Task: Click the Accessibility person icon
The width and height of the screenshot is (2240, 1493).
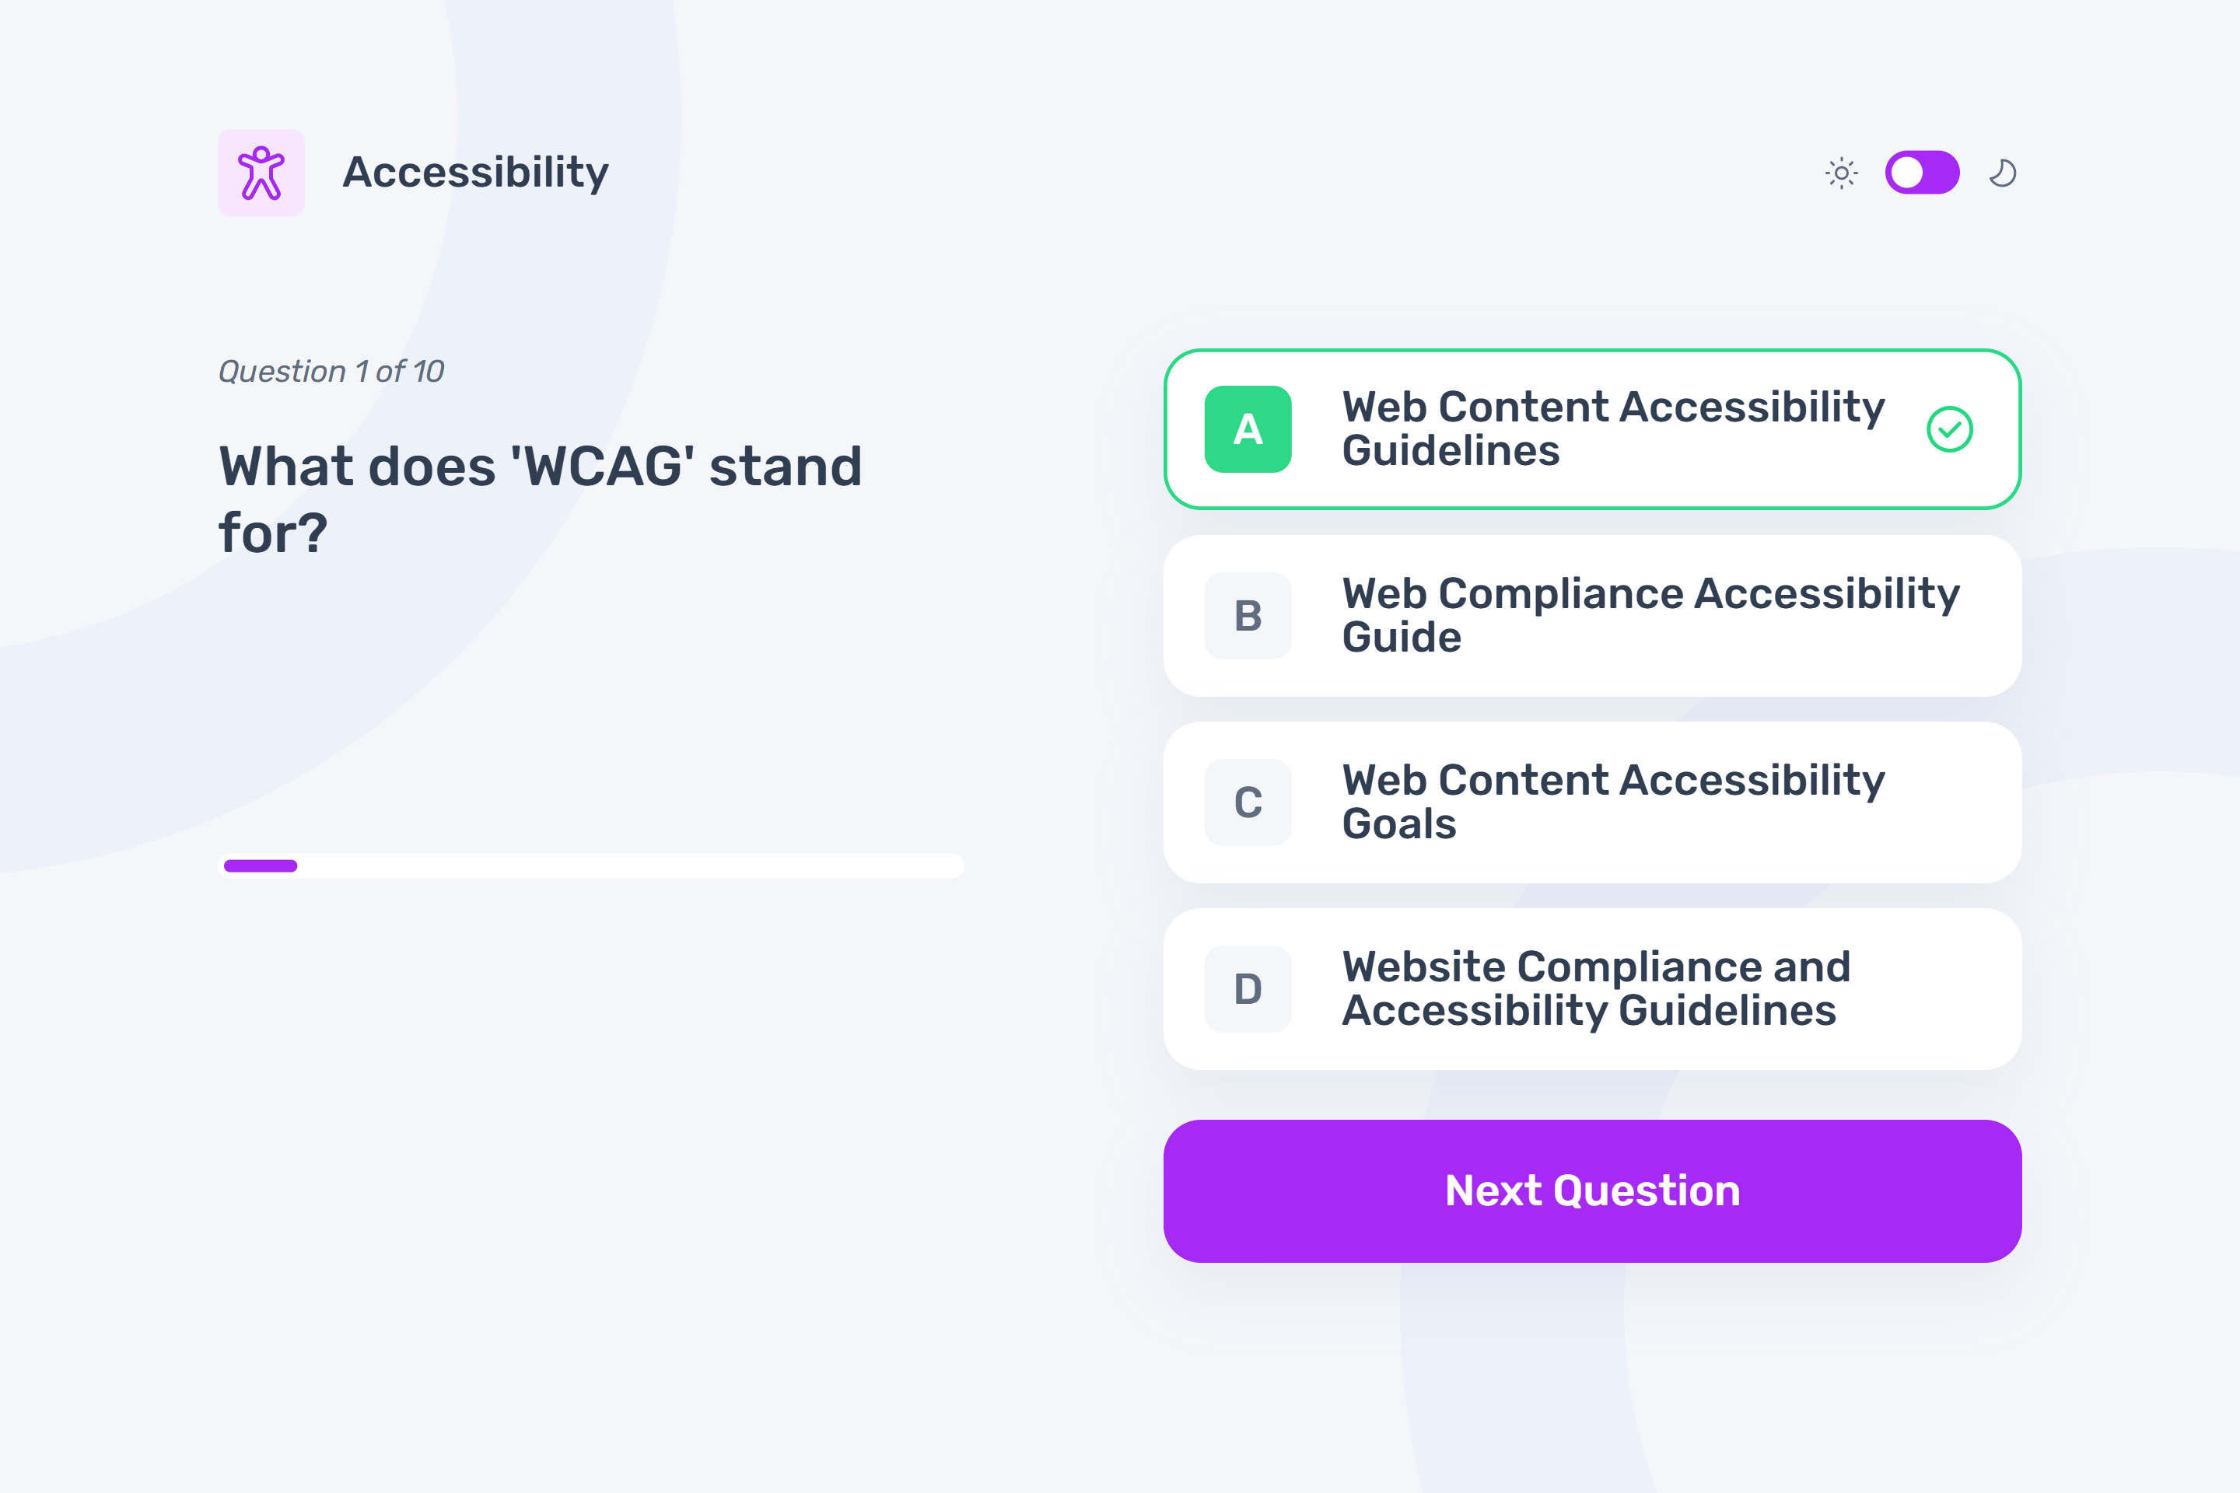Action: pos(262,173)
